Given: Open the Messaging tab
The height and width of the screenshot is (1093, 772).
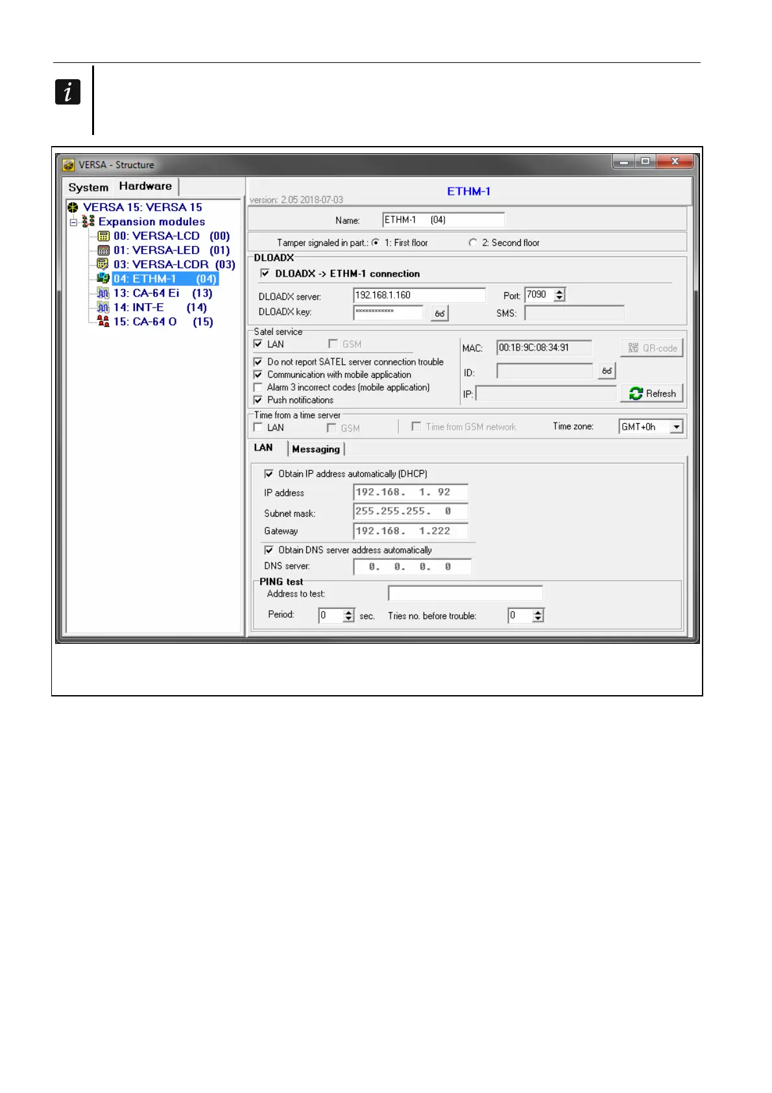Looking at the screenshot, I should point(316,449).
